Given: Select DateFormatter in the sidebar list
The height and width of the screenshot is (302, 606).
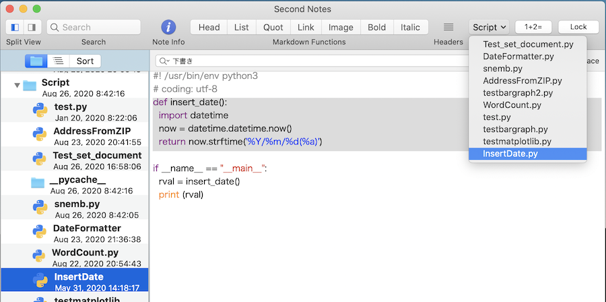Looking at the screenshot, I should tap(74, 232).
